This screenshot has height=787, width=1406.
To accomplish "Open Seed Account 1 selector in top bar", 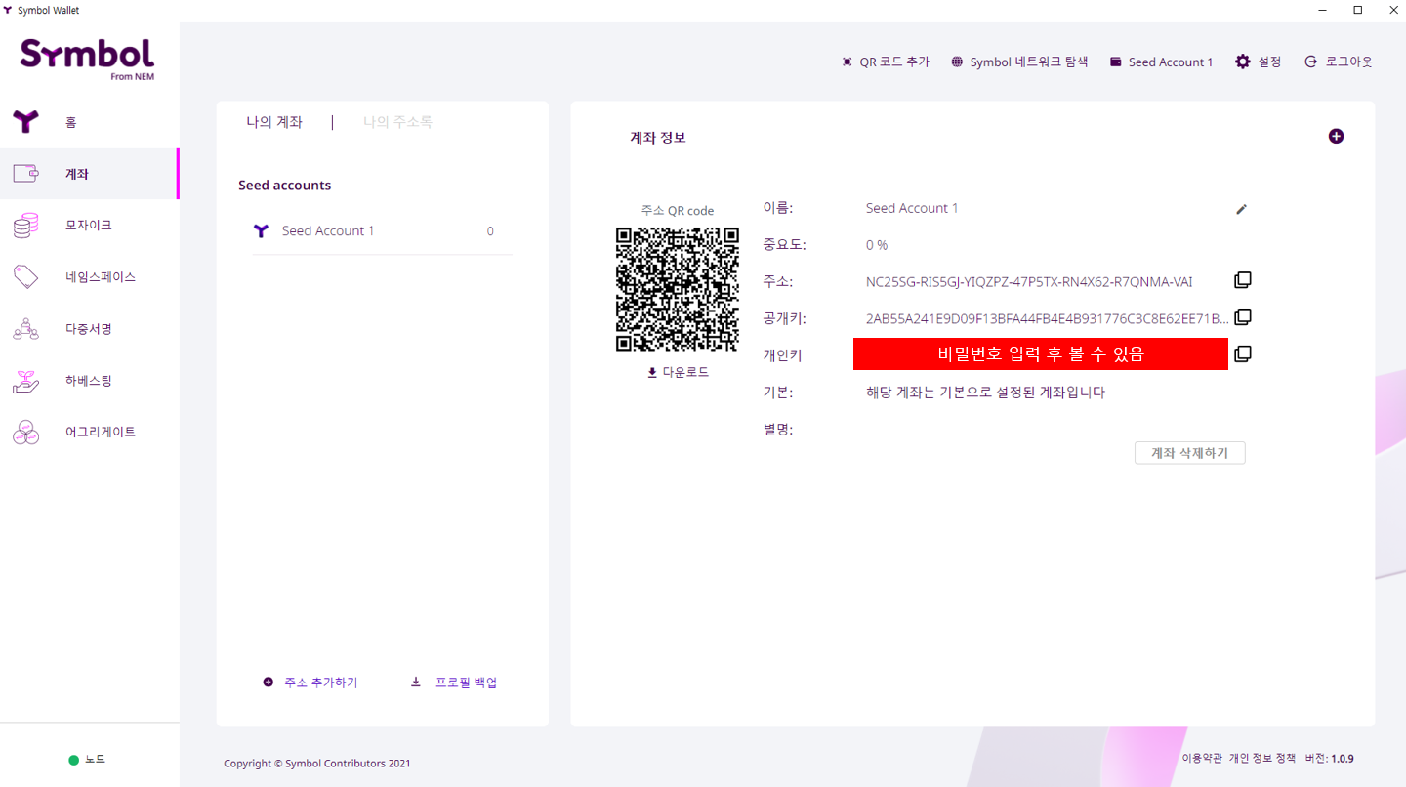I will coord(1161,62).
